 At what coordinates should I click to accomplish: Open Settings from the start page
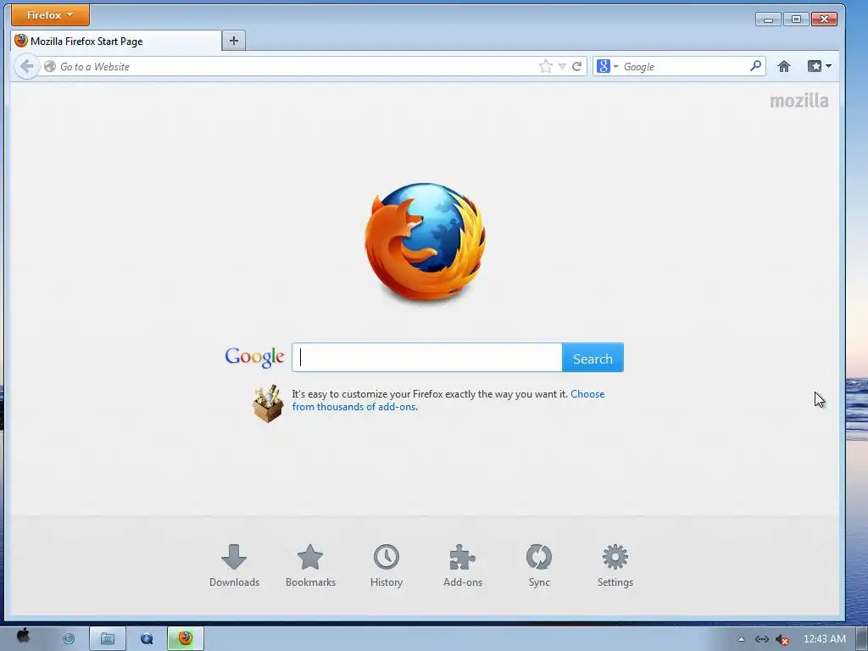pyautogui.click(x=615, y=565)
